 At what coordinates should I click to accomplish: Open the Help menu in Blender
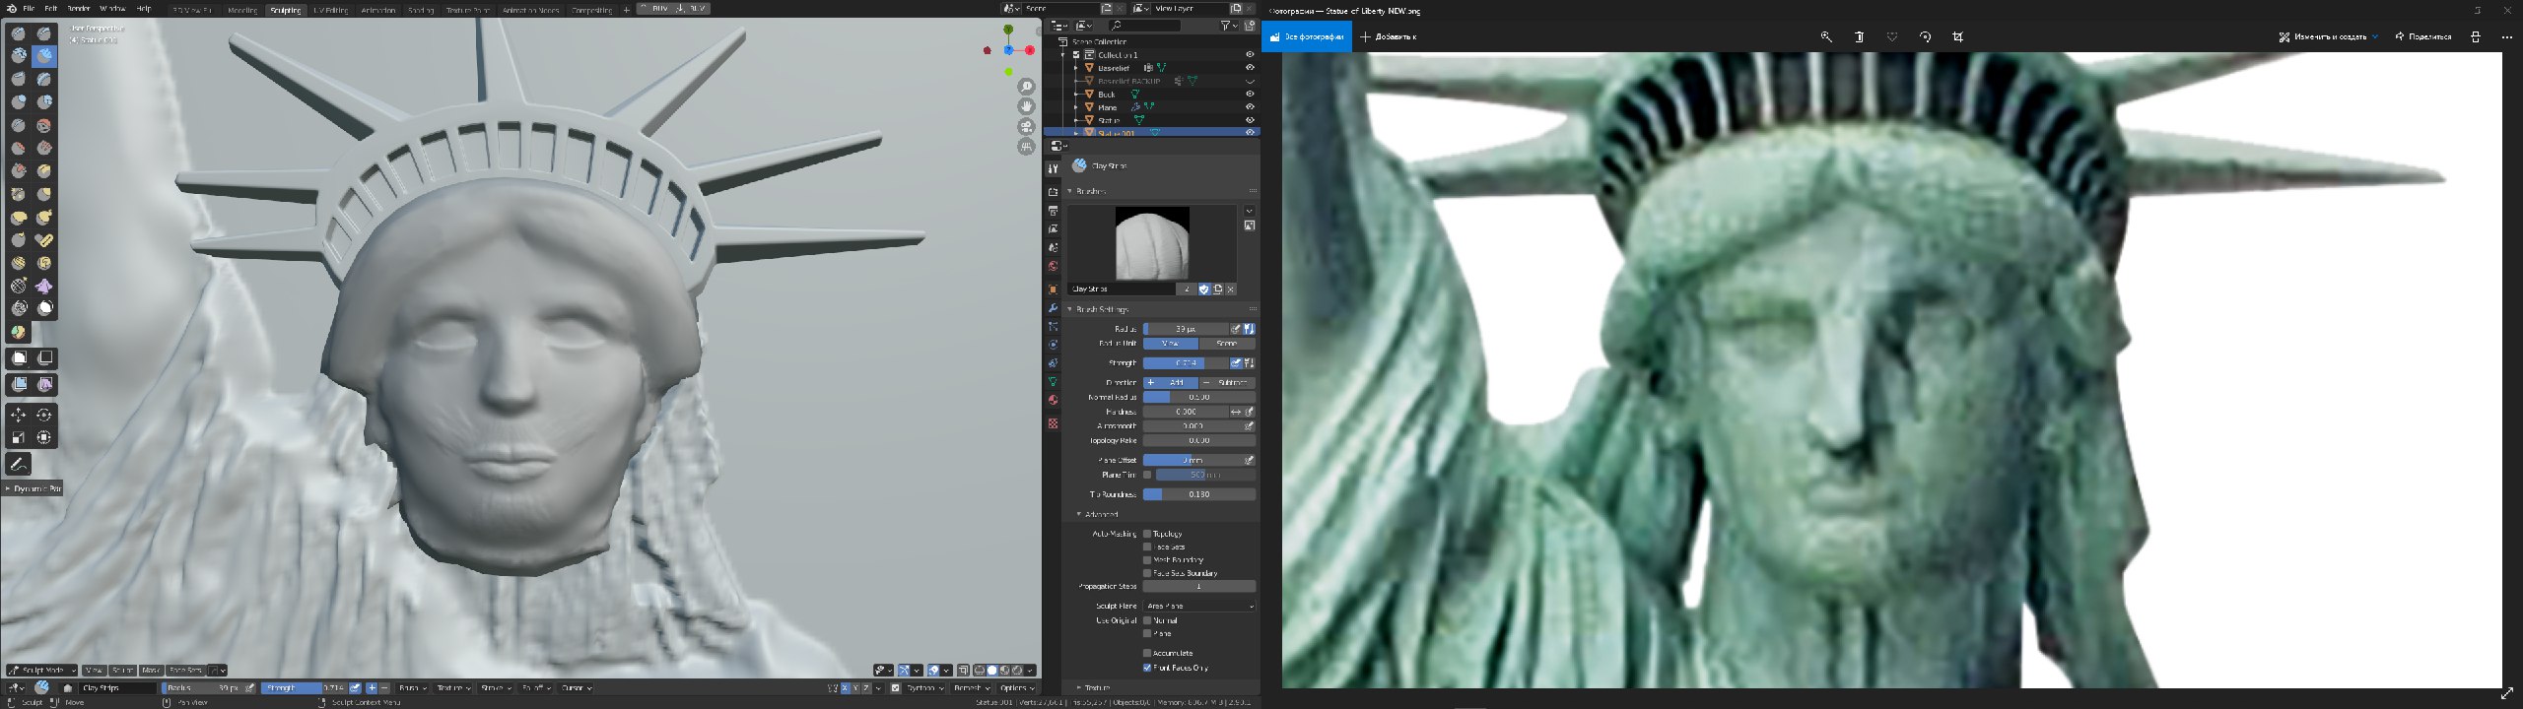click(144, 9)
